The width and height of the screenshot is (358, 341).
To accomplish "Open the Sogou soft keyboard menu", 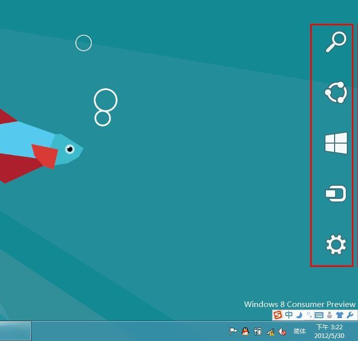I will (x=319, y=315).
